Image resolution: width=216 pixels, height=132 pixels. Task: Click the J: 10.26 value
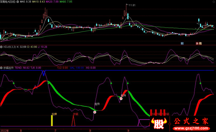pos(43,47)
